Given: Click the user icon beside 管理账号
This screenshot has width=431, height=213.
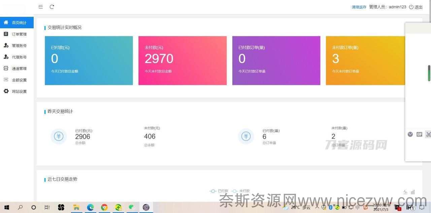Looking at the screenshot, I should [6, 45].
